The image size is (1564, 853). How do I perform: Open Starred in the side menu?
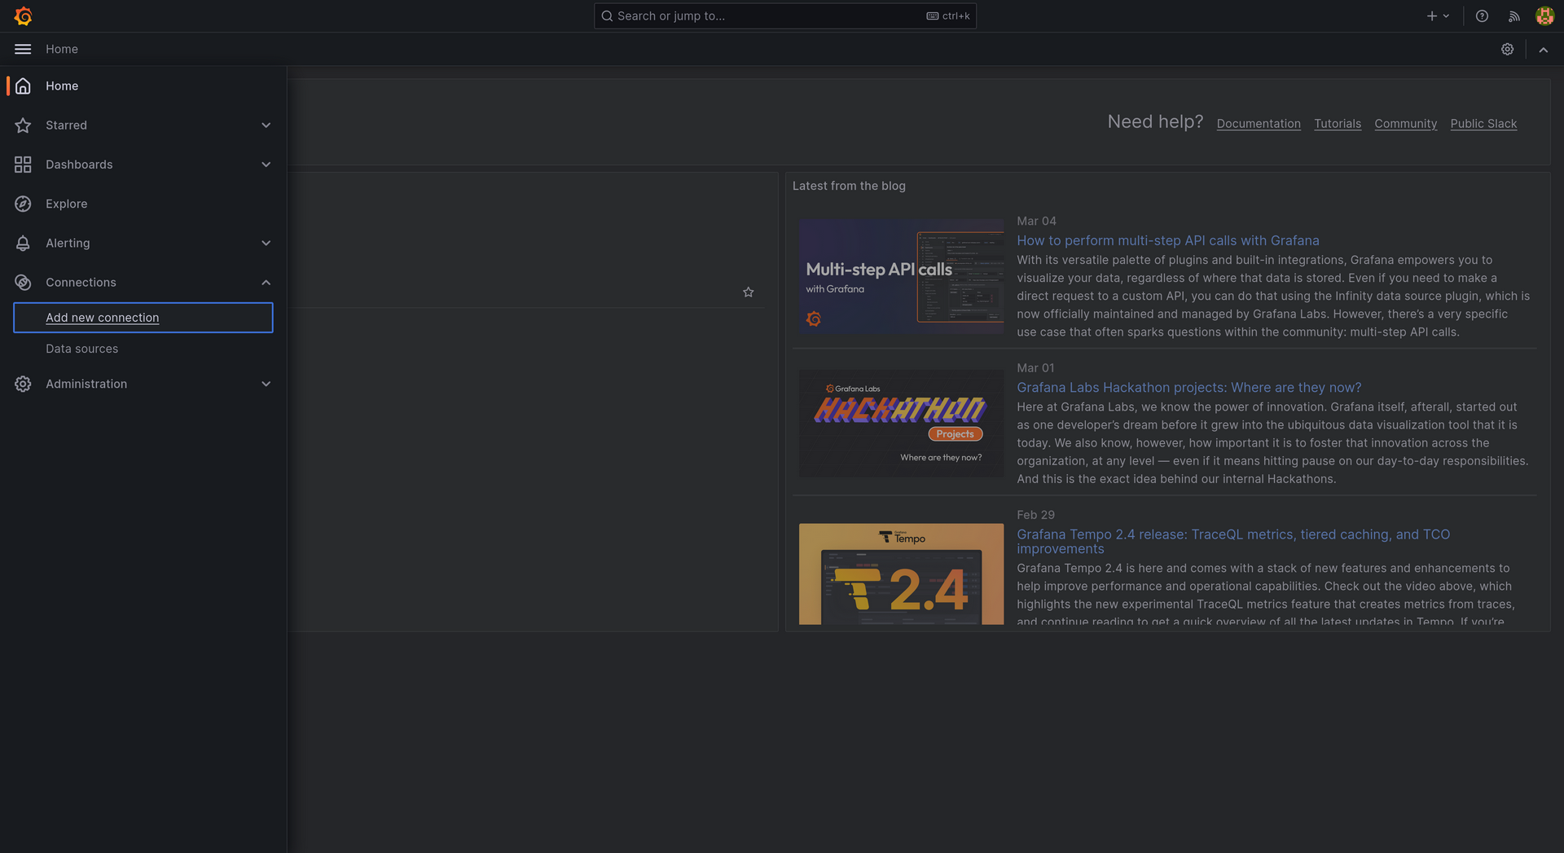tap(66, 125)
